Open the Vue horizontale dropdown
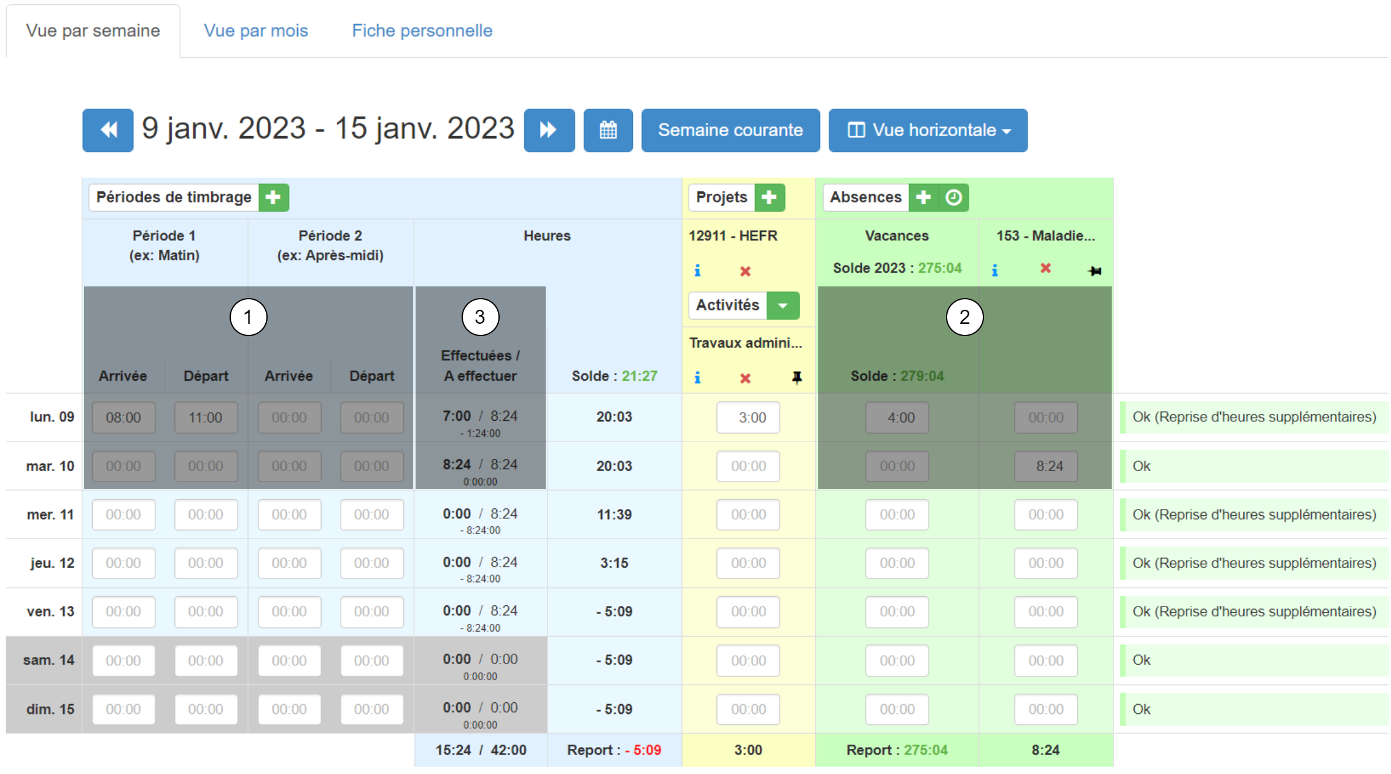This screenshot has width=1391, height=774. [928, 130]
